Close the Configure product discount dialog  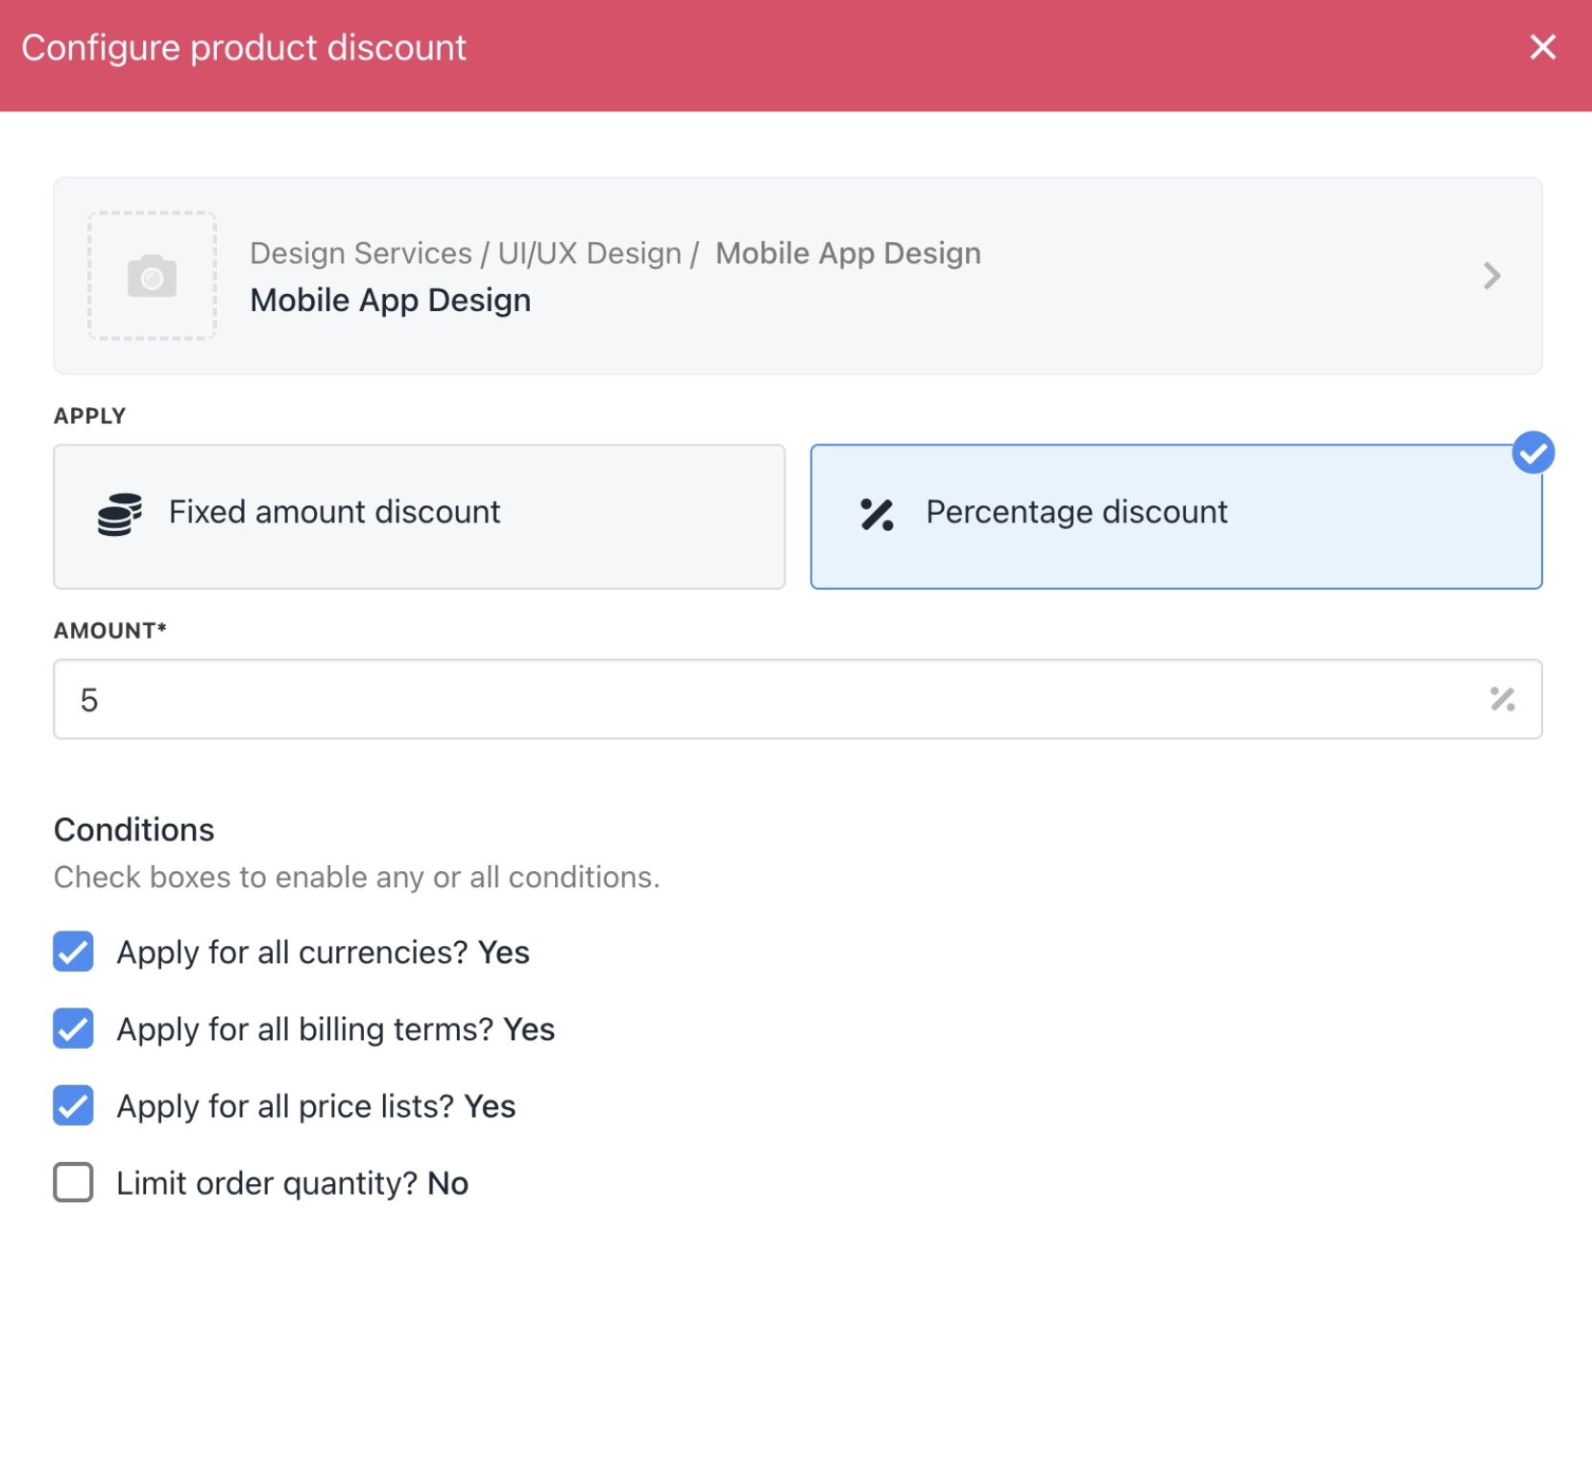pos(1542,47)
